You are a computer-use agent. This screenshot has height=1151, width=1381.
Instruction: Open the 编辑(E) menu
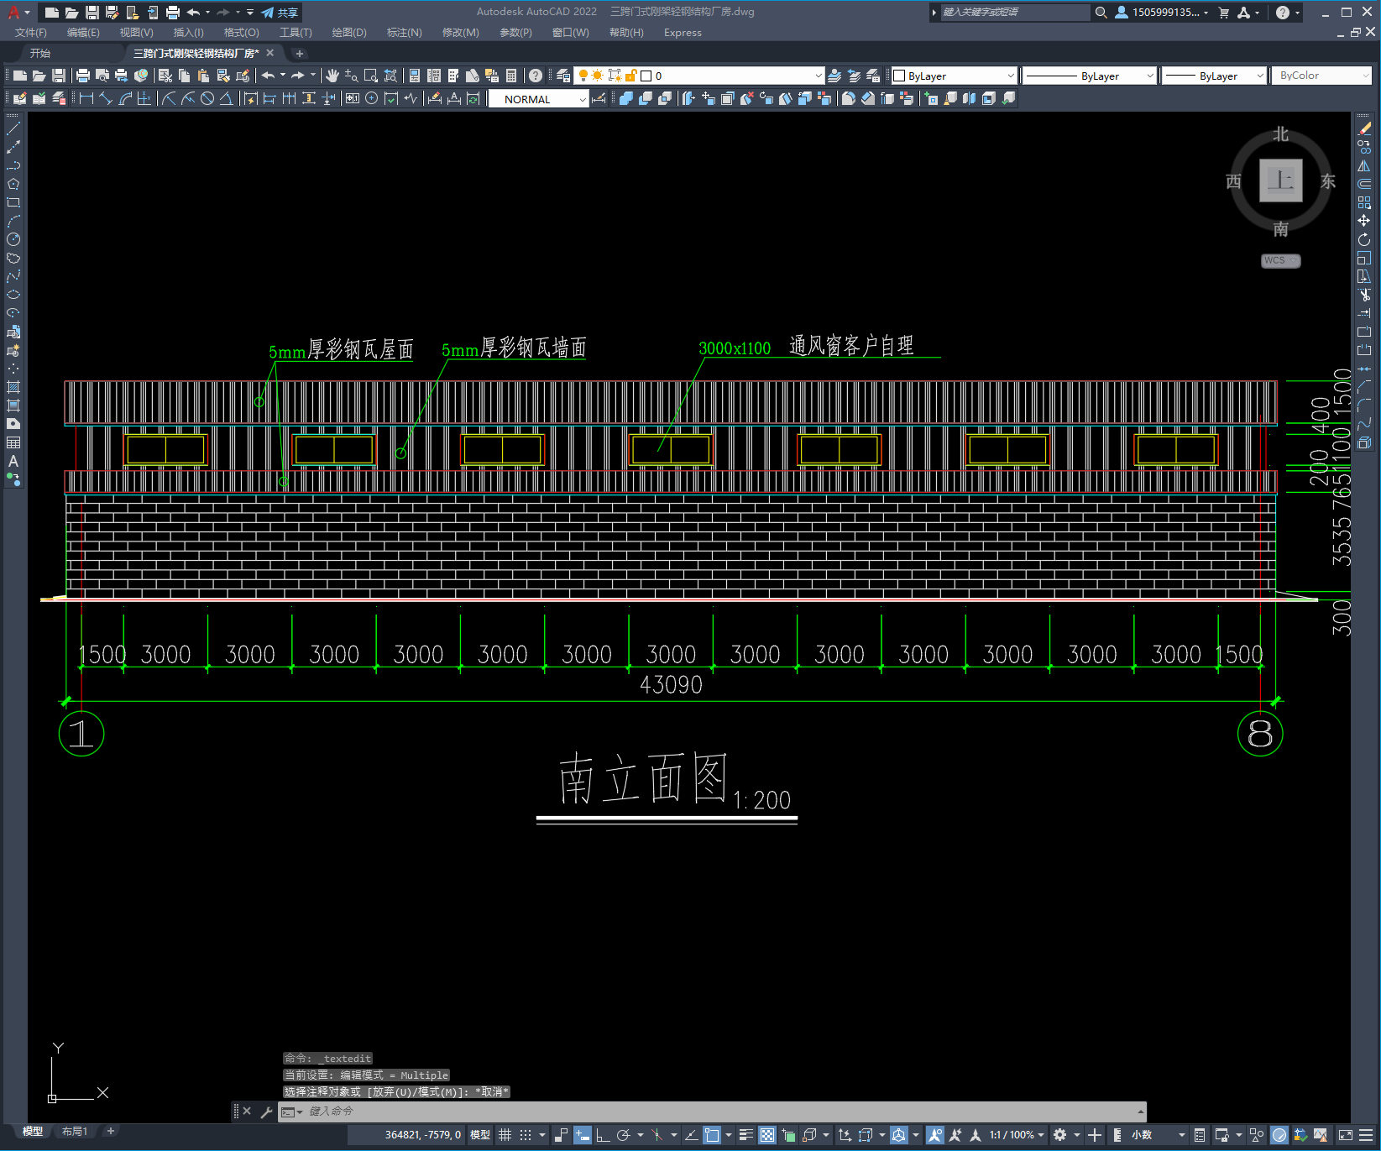click(x=83, y=33)
